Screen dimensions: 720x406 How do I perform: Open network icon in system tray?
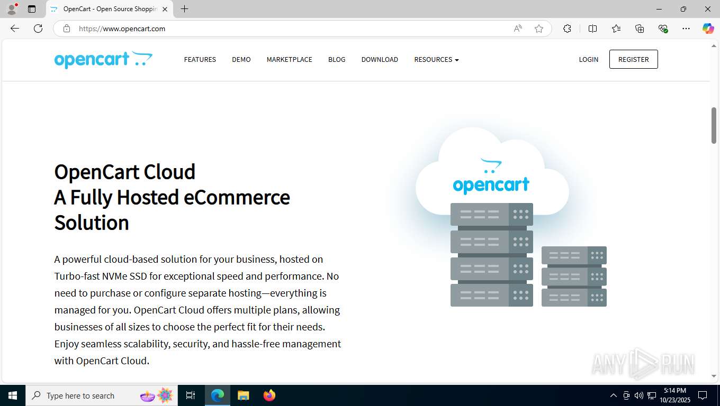(652, 395)
